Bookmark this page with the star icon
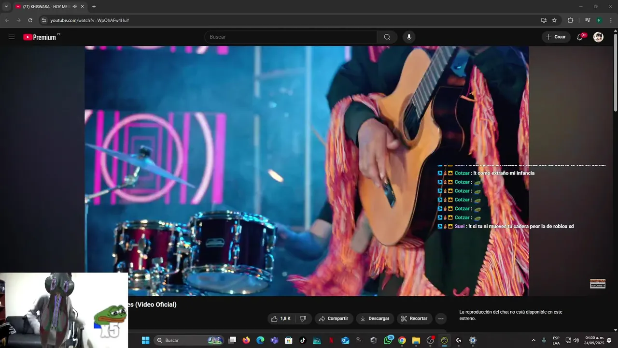 554,20
